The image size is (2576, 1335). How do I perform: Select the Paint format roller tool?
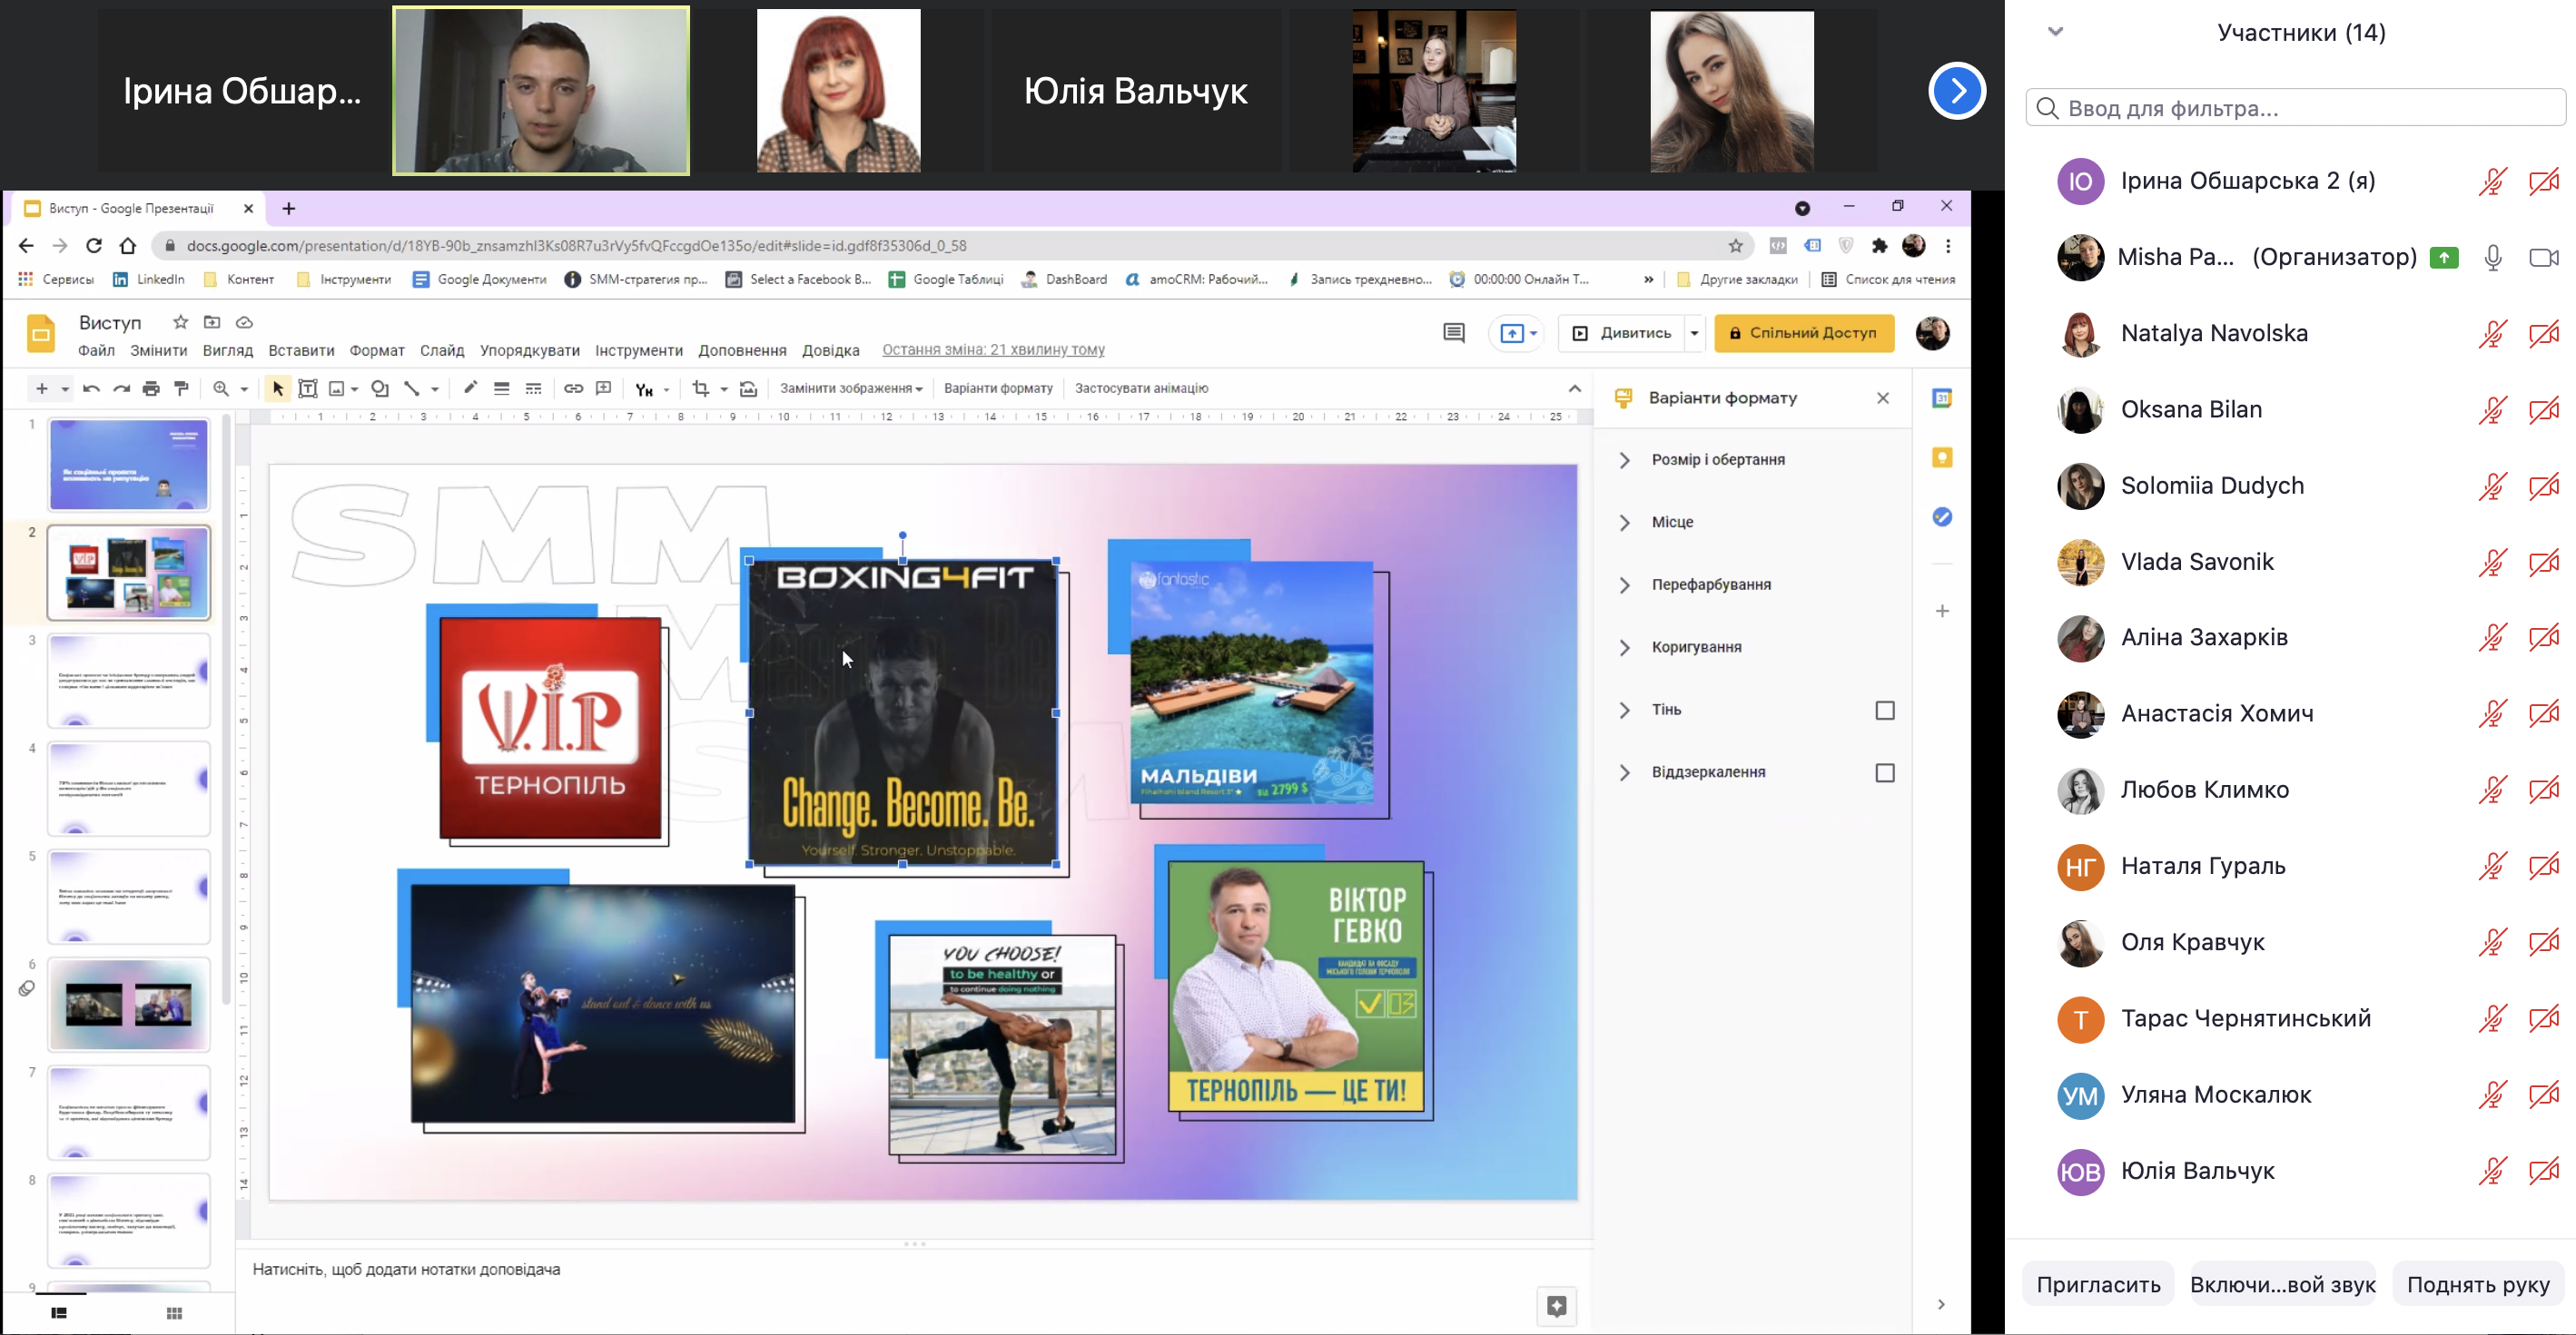181,388
